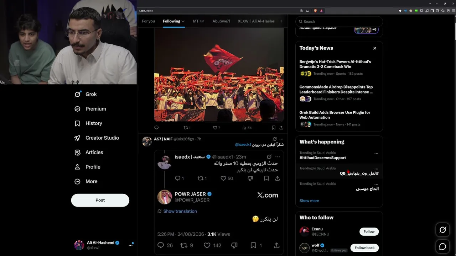Screen dimensions: 456x256
Task: Click the Post button
Action: click(100, 200)
